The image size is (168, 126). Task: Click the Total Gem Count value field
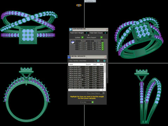105,33
